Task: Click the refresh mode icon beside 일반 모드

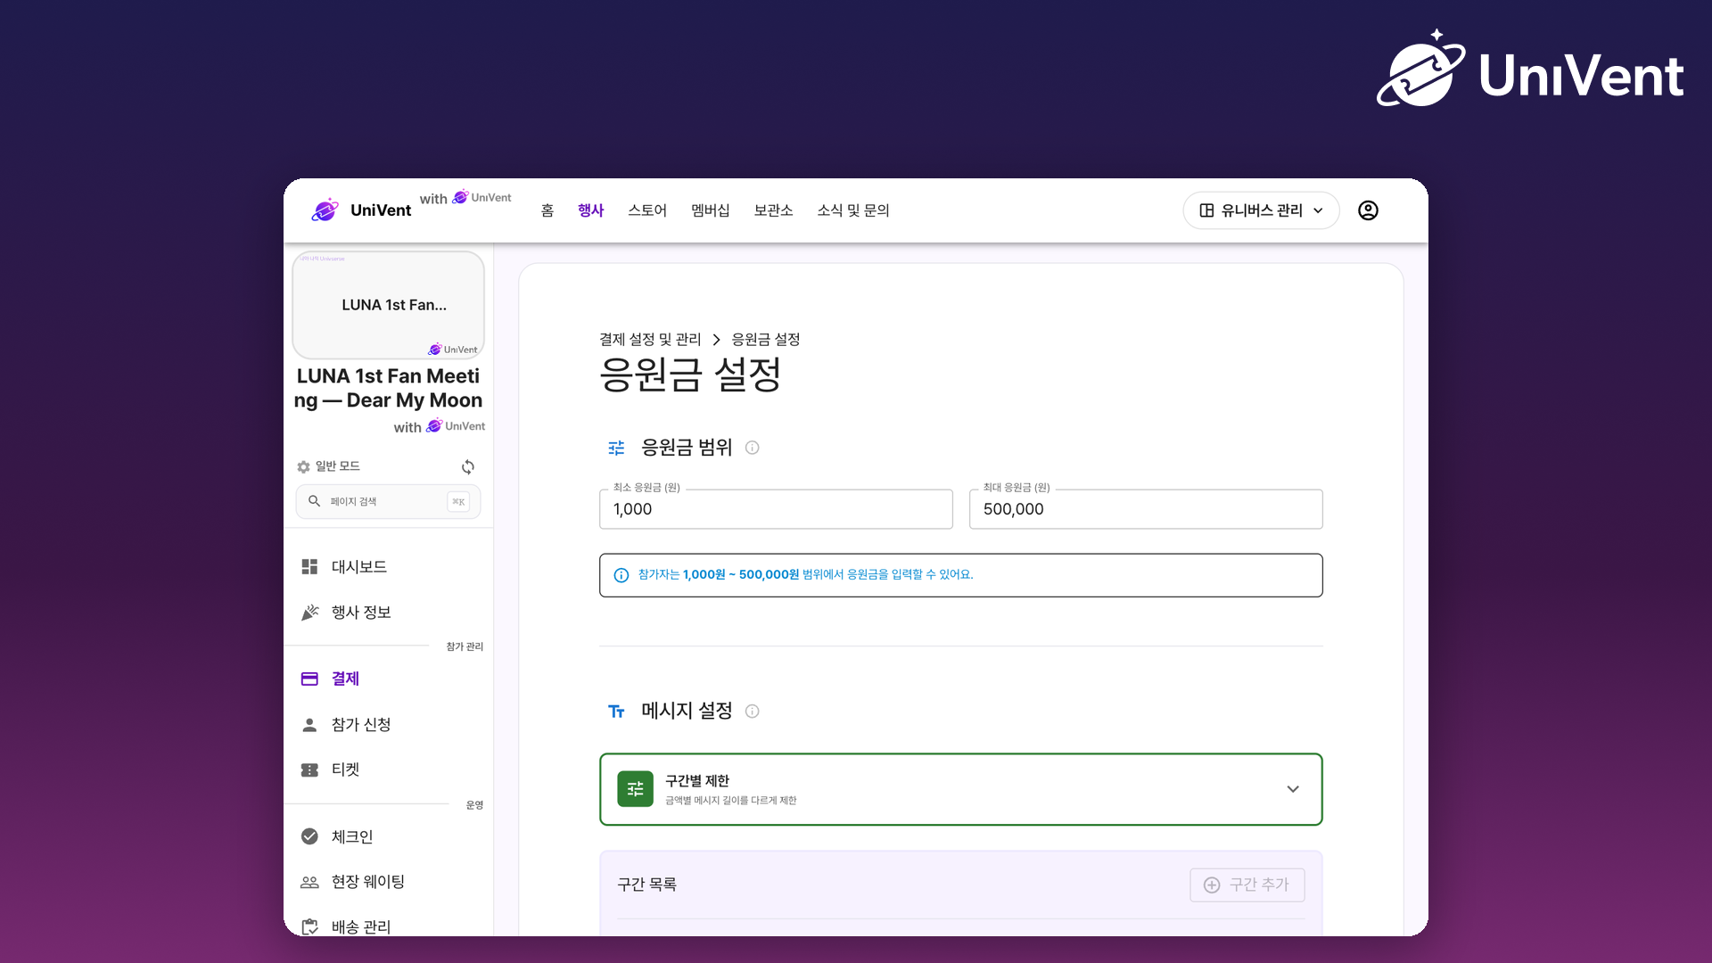Action: 468,467
